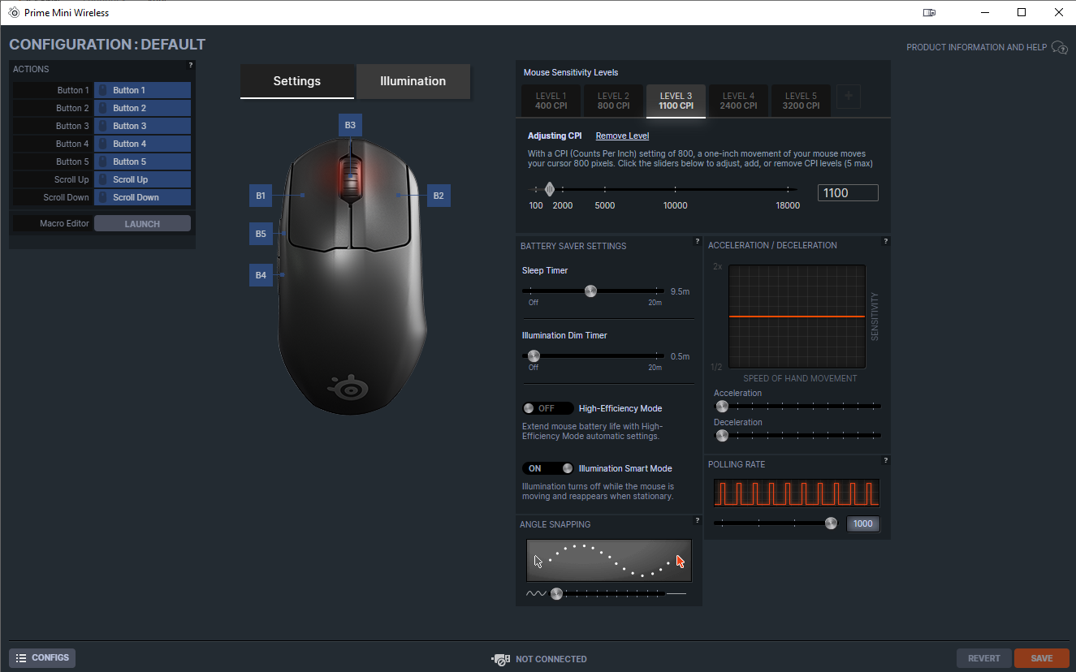Click the Angle Snapping help icon
1076x672 pixels.
(697, 520)
